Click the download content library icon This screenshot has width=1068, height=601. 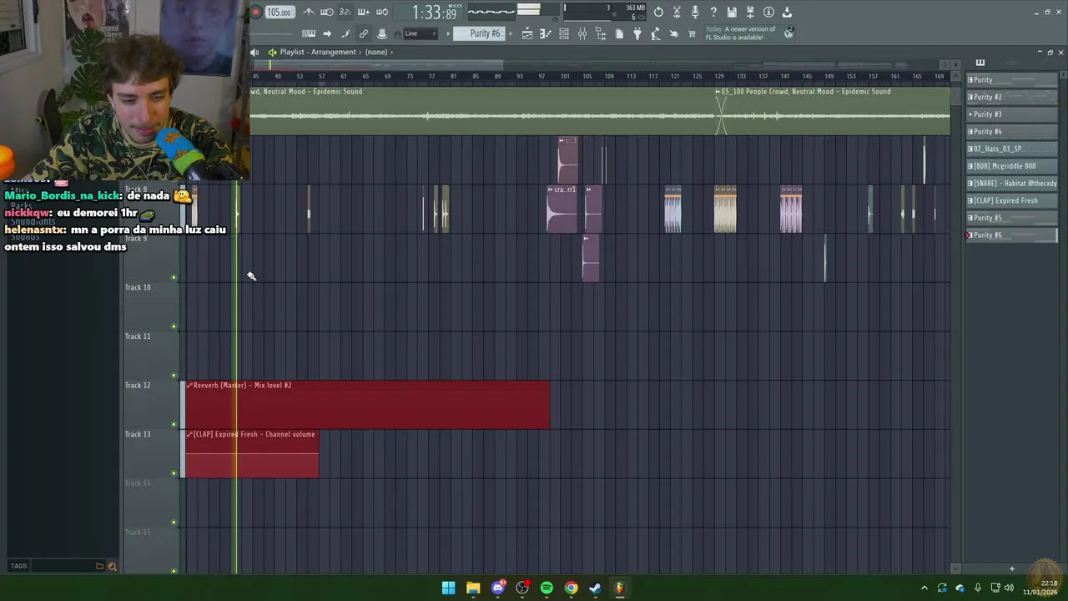click(787, 12)
